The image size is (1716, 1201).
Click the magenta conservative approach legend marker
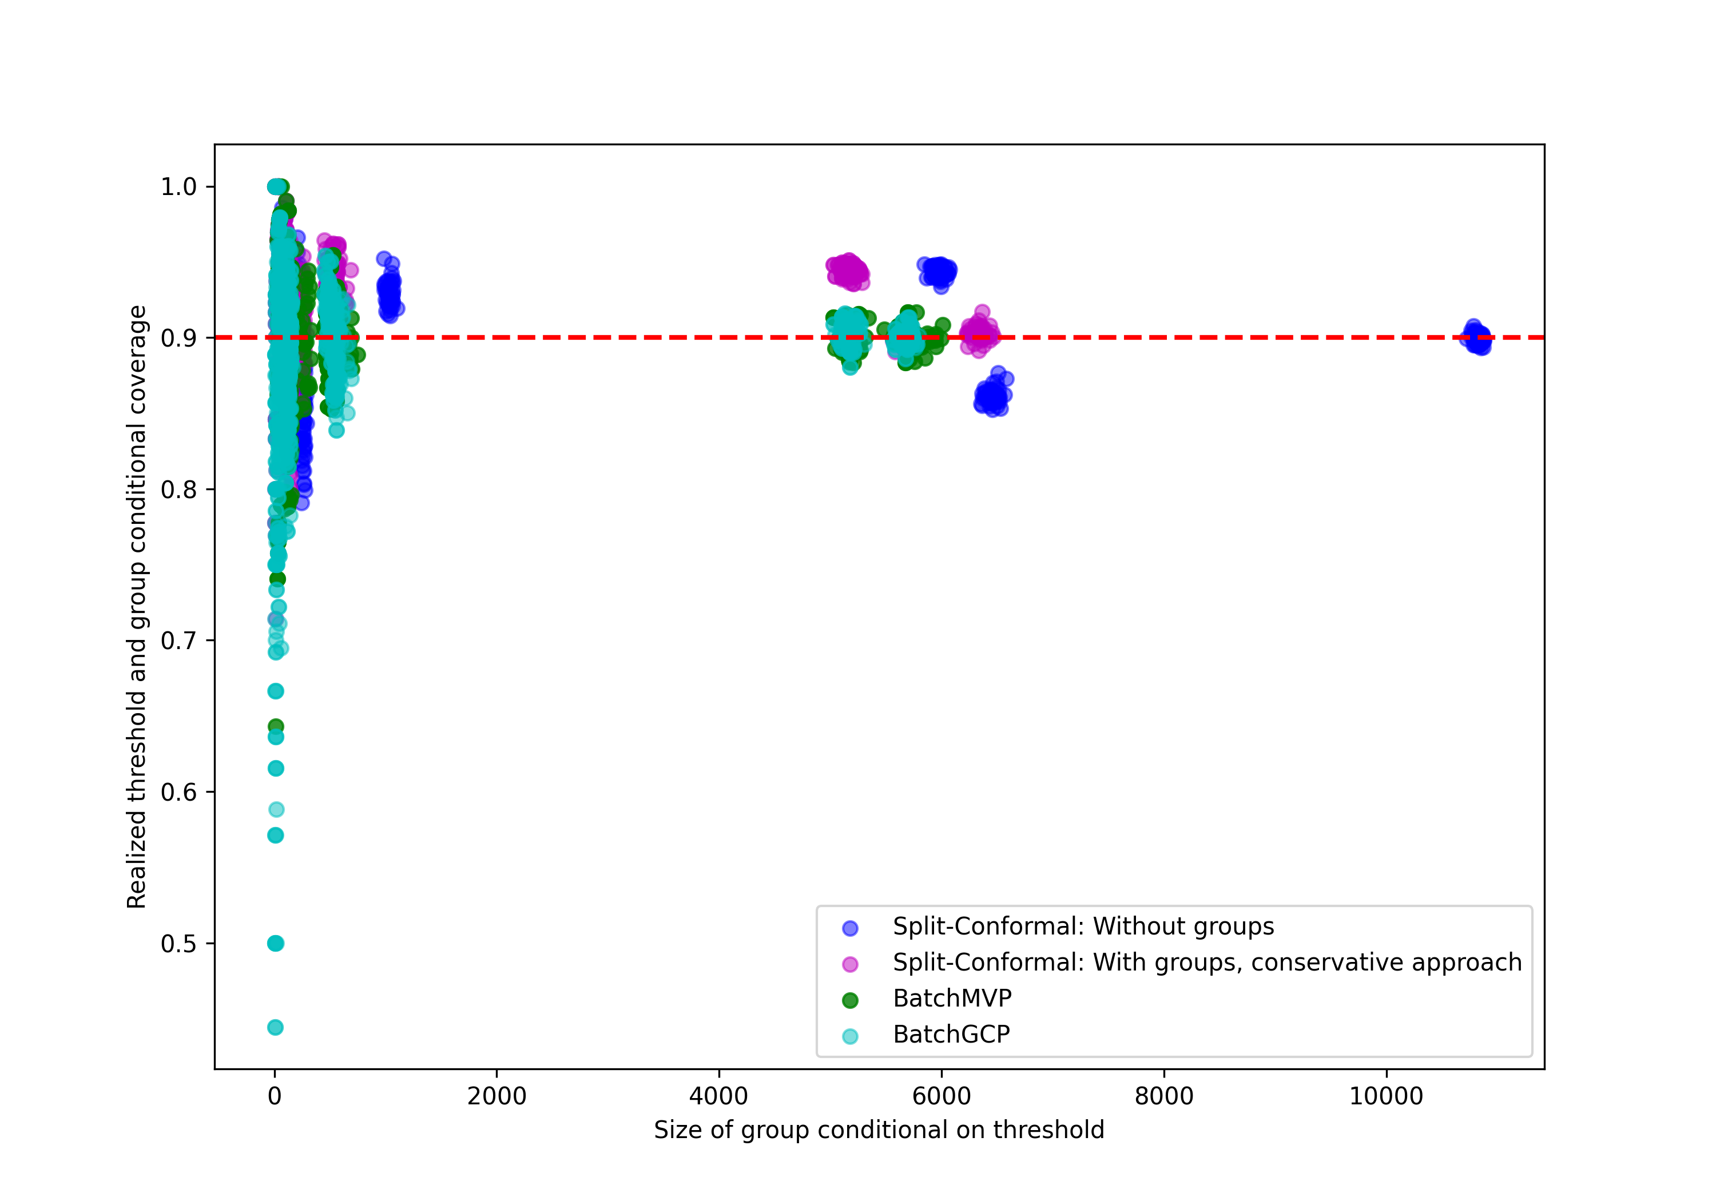click(850, 964)
